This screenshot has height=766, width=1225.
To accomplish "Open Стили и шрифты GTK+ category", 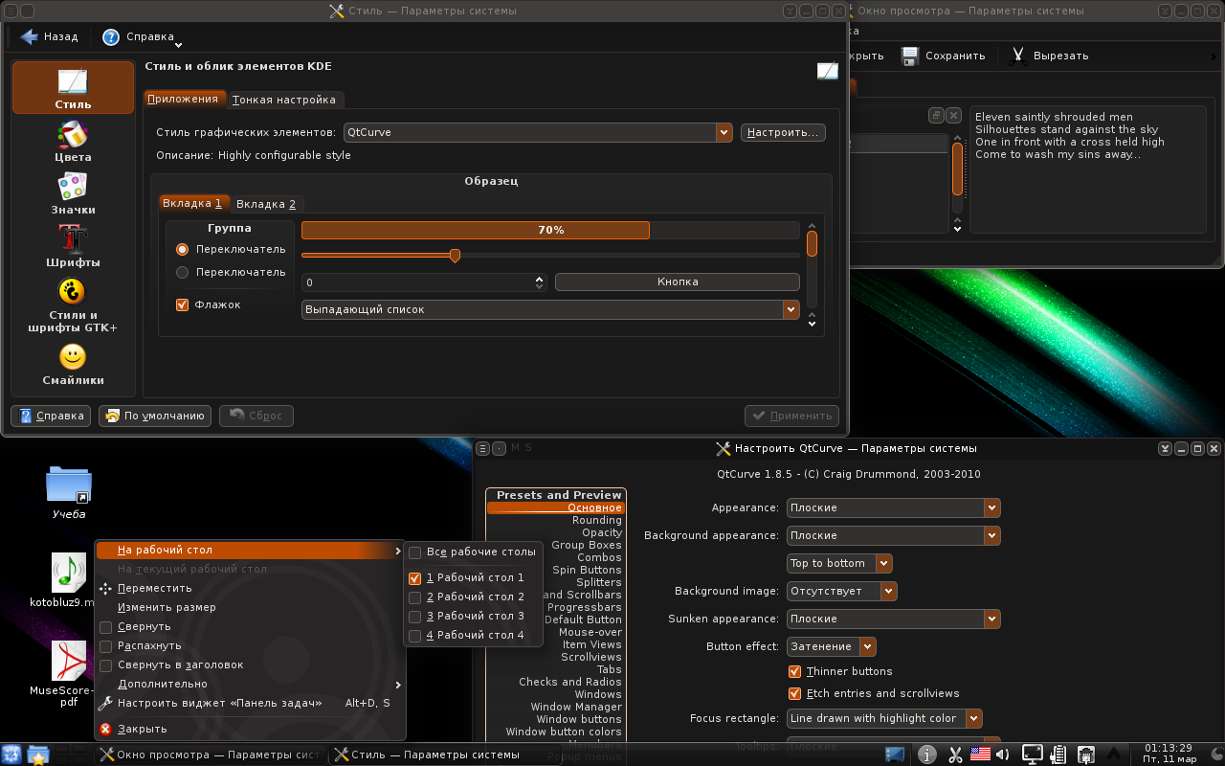I will coord(73,306).
